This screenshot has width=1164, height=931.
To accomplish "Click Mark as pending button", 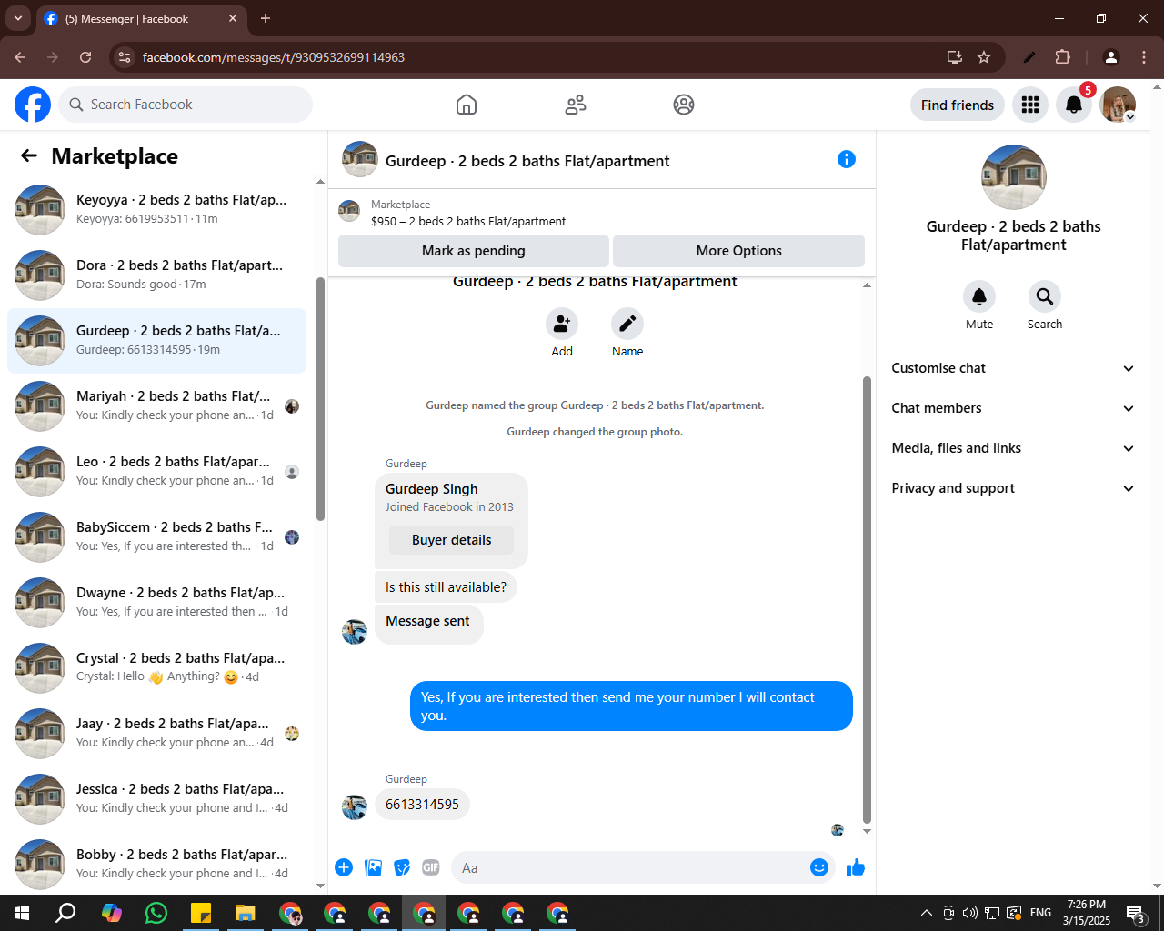I will click(x=474, y=251).
